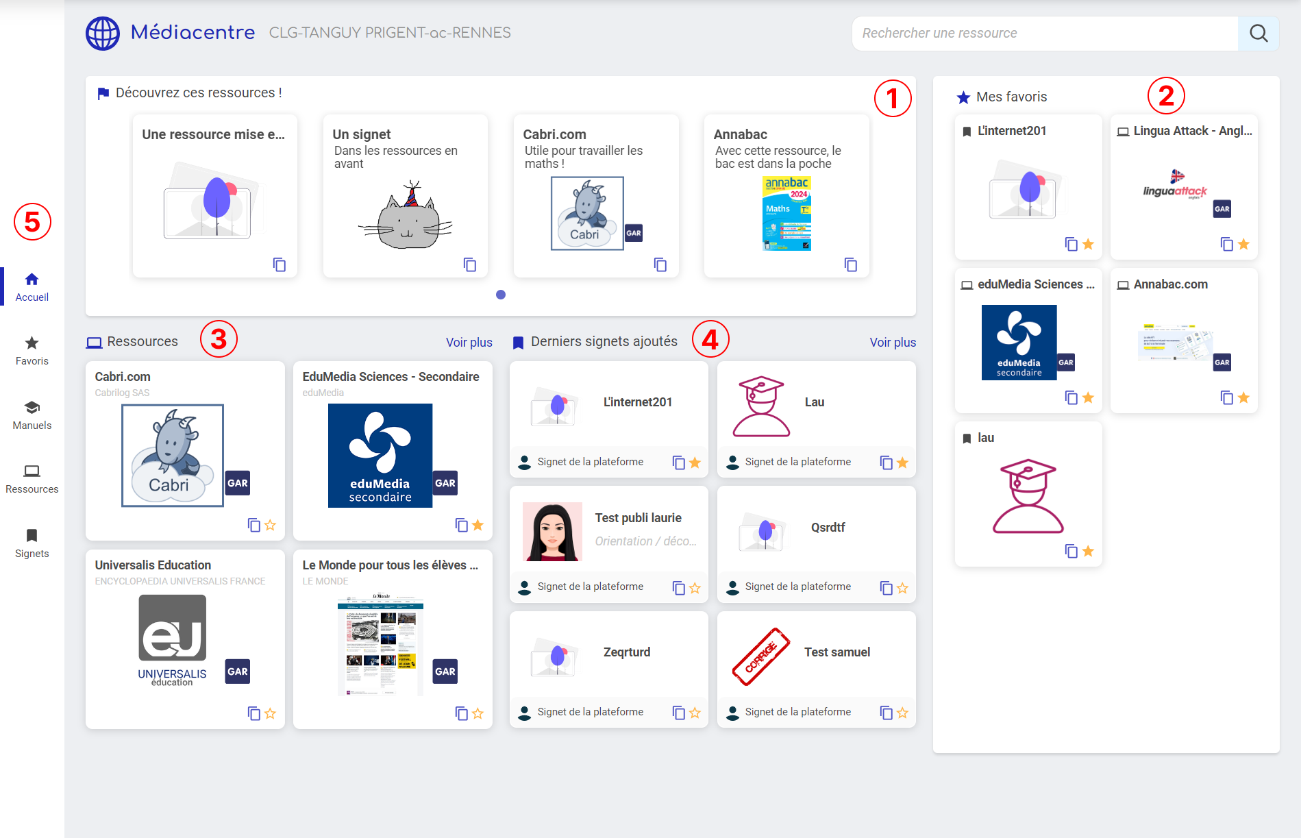Open Ressources in the sidebar
The image size is (1301, 838).
[x=32, y=479]
